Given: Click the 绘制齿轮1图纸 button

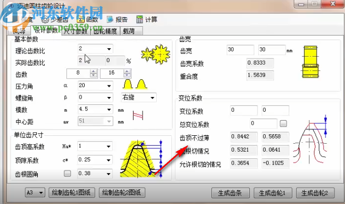Looking at the screenshot, I should (72, 192).
